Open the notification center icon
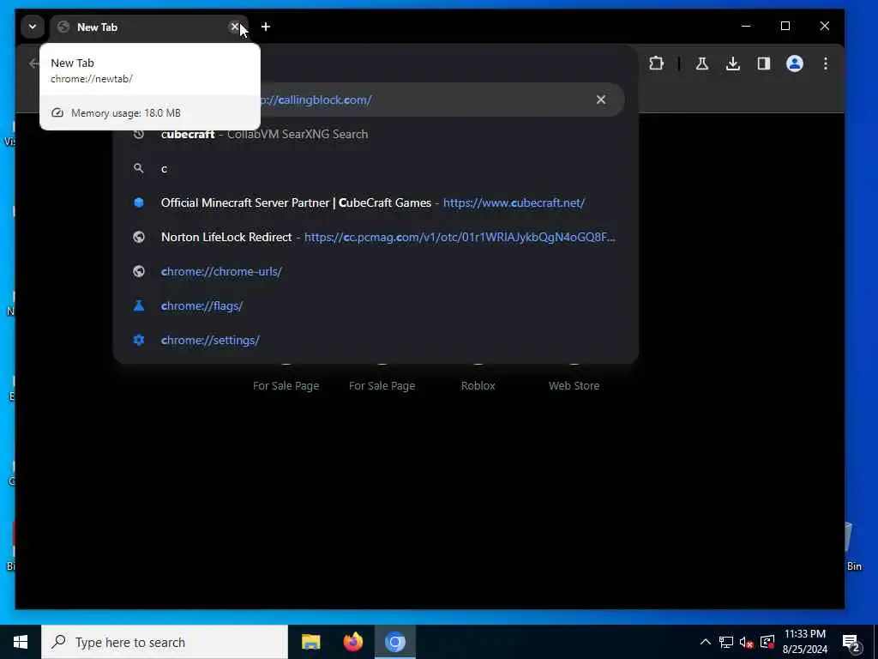878x659 pixels. click(x=851, y=642)
